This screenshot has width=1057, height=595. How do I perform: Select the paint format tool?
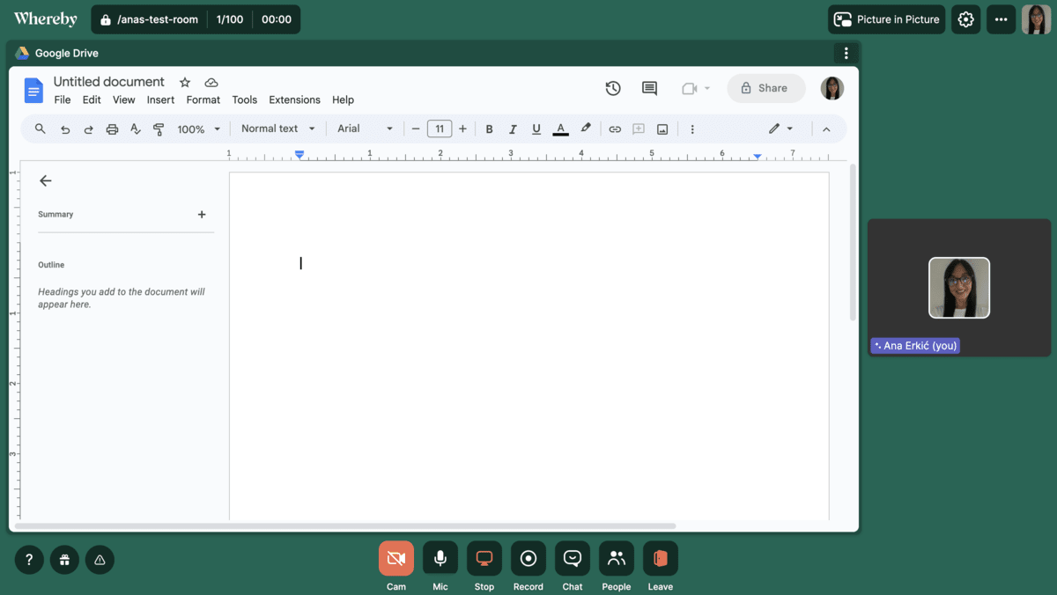159,129
